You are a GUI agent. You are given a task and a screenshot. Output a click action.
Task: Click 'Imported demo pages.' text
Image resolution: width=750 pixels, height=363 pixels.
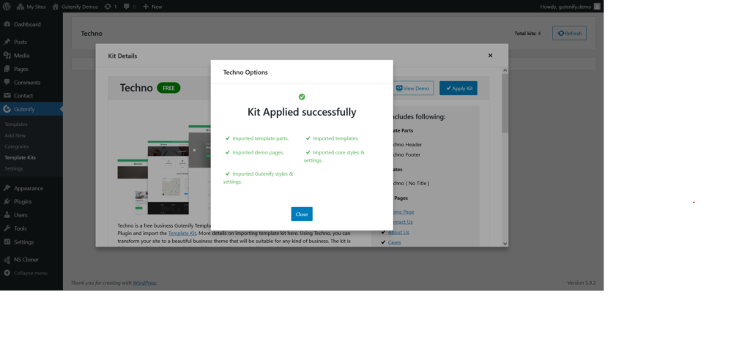coord(258,152)
